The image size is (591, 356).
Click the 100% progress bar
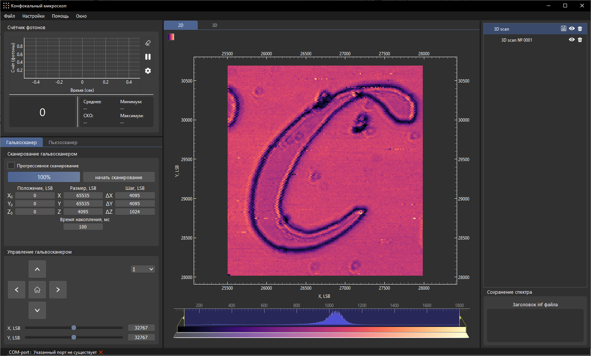click(44, 177)
